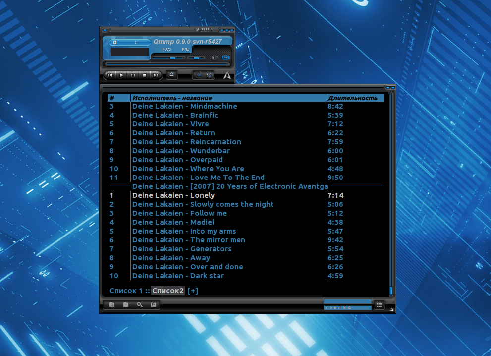Select the track Deine Lakaien - Mindmachine
Image resolution: width=491 pixels, height=356 pixels.
pos(184,106)
